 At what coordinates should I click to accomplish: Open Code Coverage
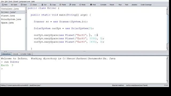click(146, 5)
